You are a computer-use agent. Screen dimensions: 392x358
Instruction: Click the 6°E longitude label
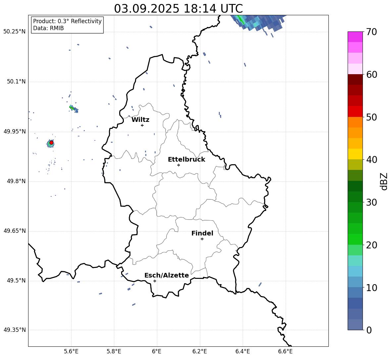[x=157, y=351]
